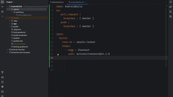The height and width of the screenshot is (97, 173).
Task: Open the Gradle elephant tool window icon
Action: (x=171, y=7)
